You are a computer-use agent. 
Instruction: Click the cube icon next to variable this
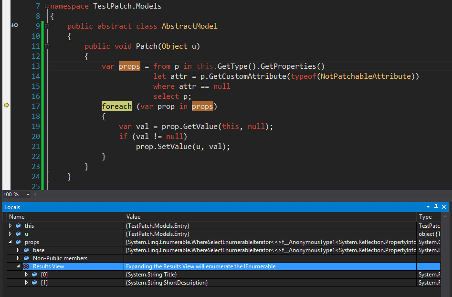click(x=18, y=226)
